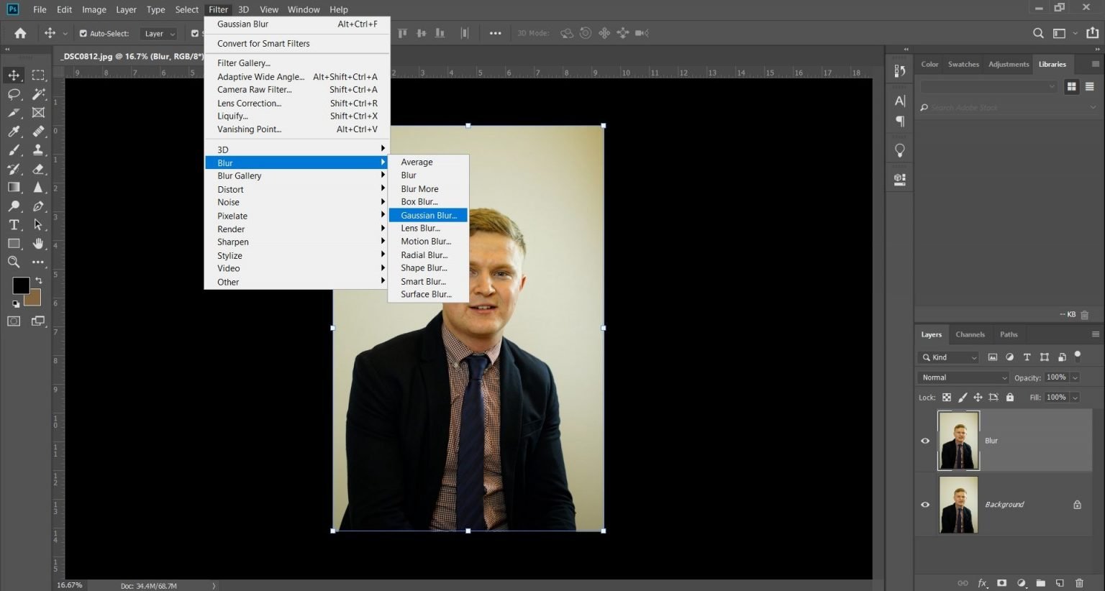Viewport: 1105px width, 591px height.
Task: Open the Kind filter dropdown in Layers panel
Action: (947, 357)
